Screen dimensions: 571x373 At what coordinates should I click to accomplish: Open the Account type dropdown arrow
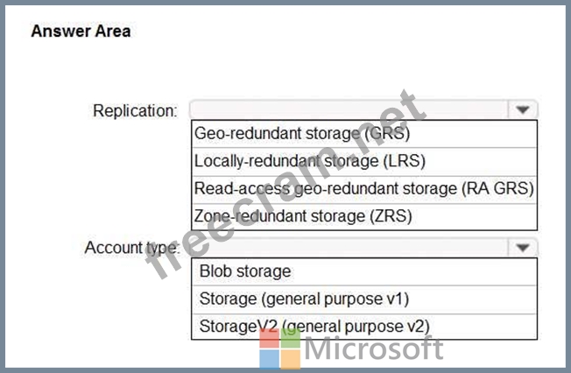click(523, 248)
